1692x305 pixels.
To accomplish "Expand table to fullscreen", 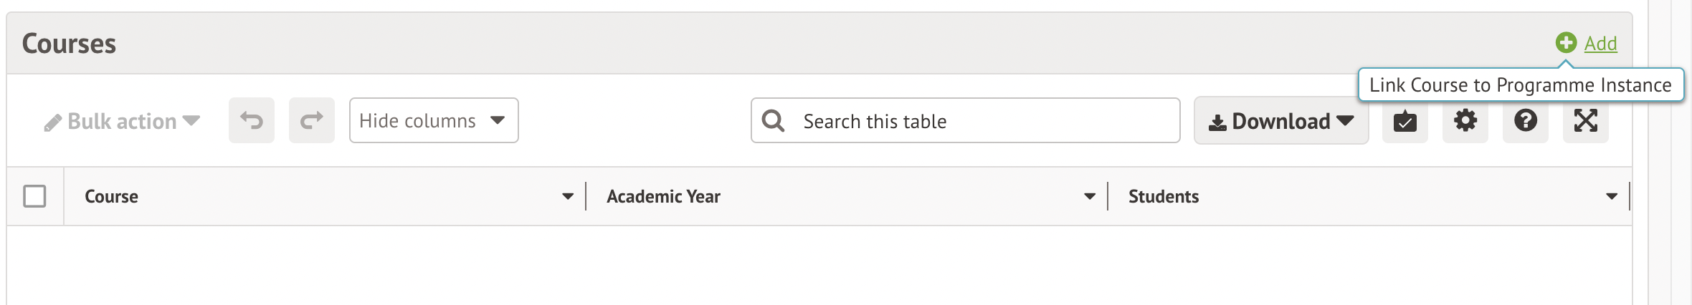I will point(1586,120).
